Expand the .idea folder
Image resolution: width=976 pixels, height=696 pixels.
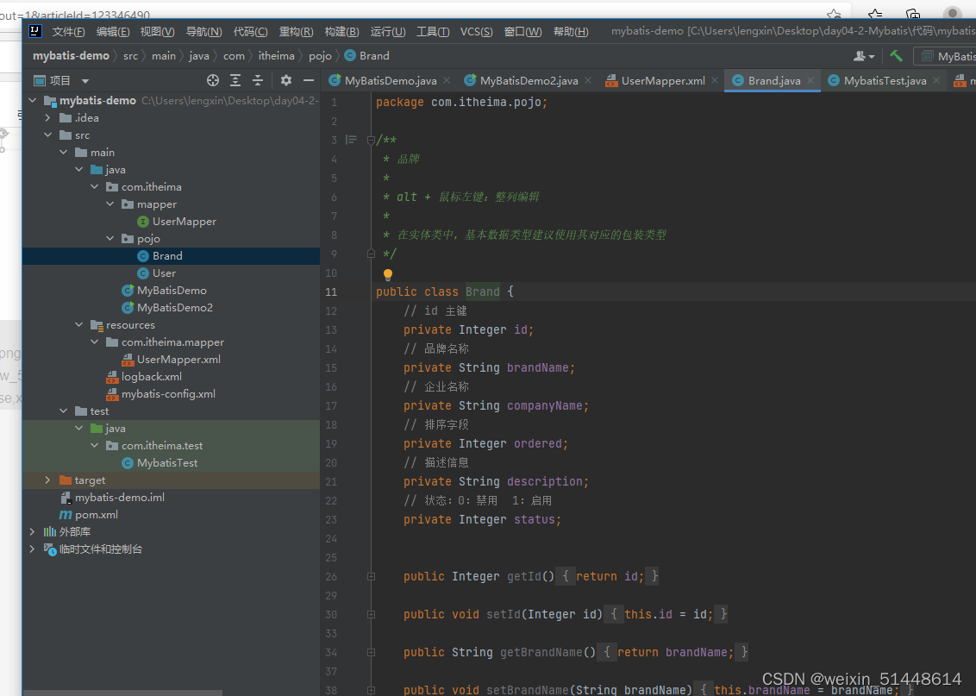pos(48,117)
